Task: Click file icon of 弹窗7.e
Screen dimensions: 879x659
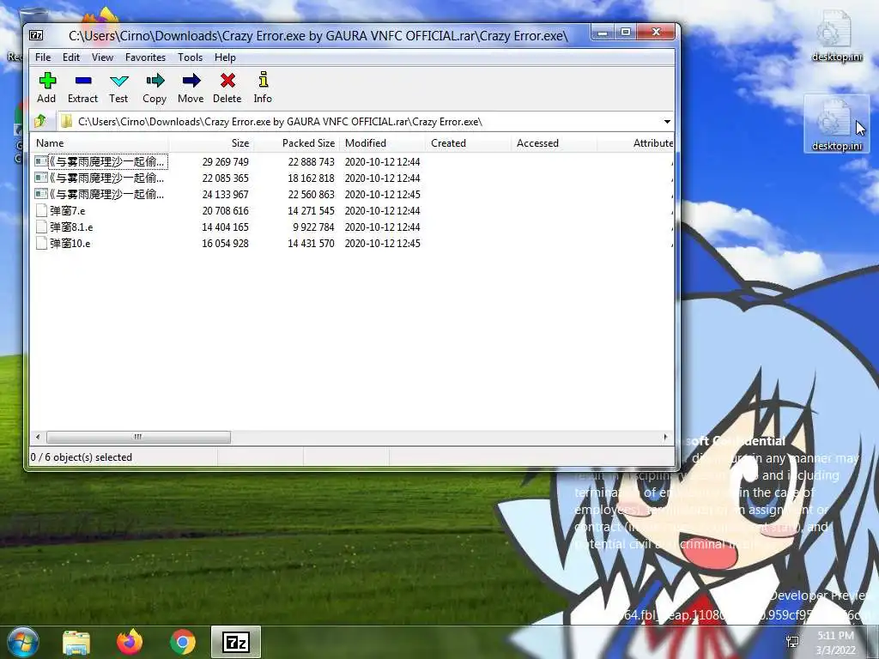Action: tap(41, 211)
